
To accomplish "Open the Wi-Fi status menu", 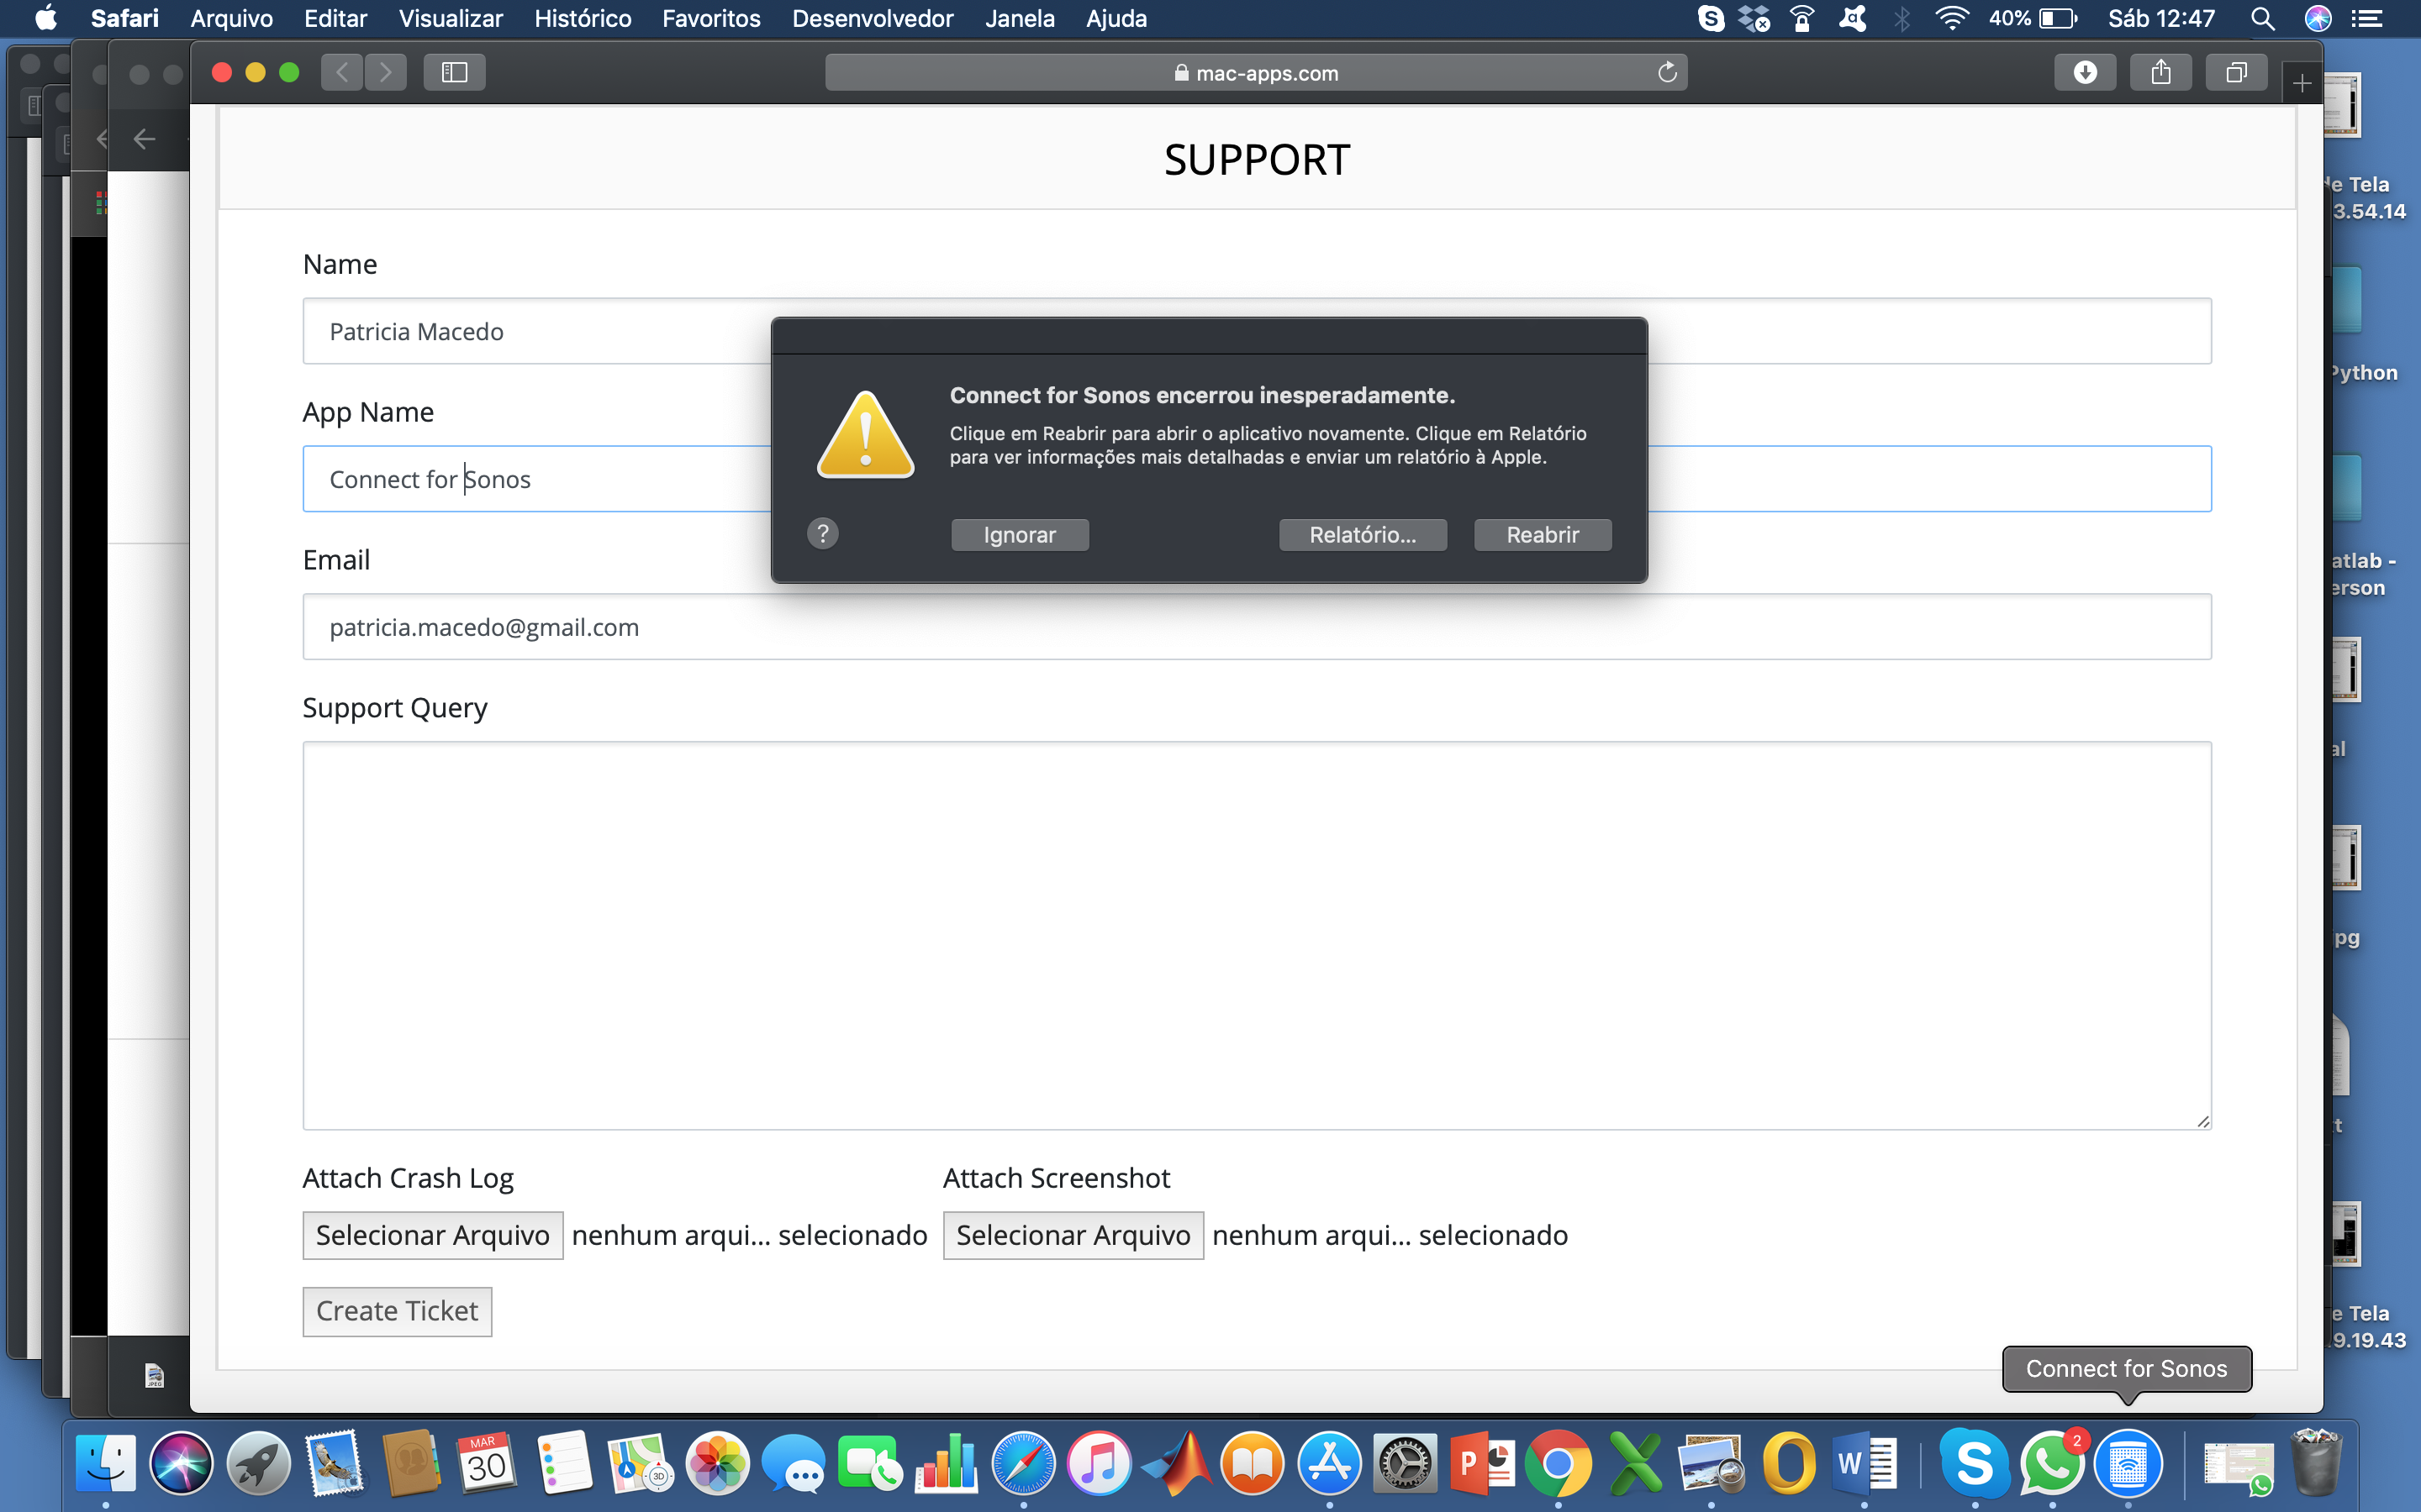I will (1952, 18).
